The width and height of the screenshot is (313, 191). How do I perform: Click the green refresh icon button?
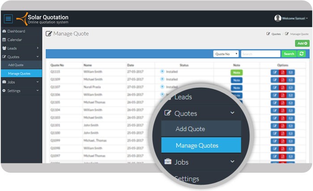302,54
